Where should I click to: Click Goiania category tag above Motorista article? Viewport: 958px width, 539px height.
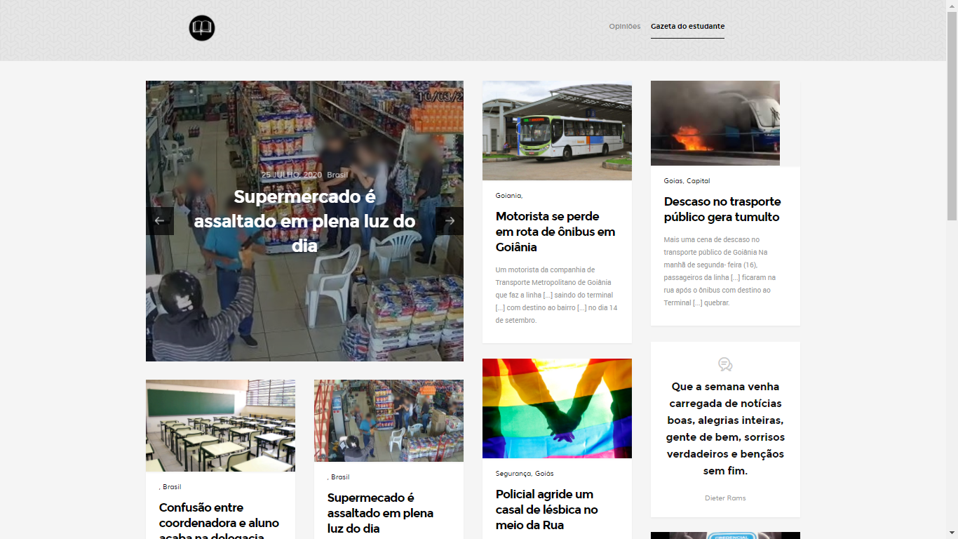click(x=508, y=196)
